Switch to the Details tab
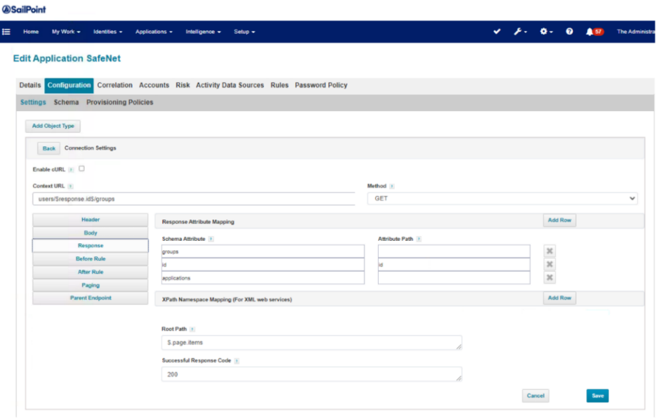The height and width of the screenshot is (418, 656). pyautogui.click(x=30, y=86)
